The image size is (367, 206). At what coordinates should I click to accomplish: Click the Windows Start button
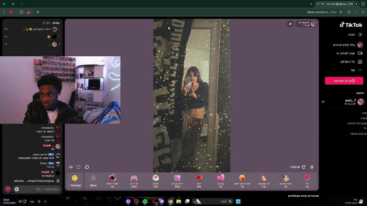coord(238,201)
